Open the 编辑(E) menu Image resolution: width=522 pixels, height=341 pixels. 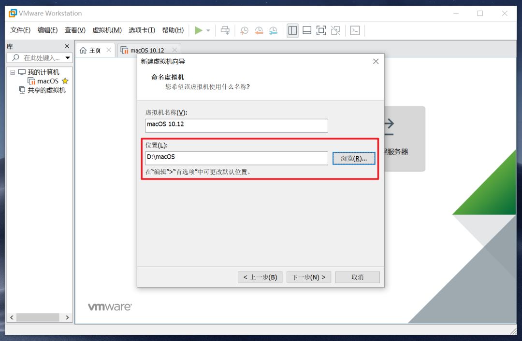tap(47, 30)
